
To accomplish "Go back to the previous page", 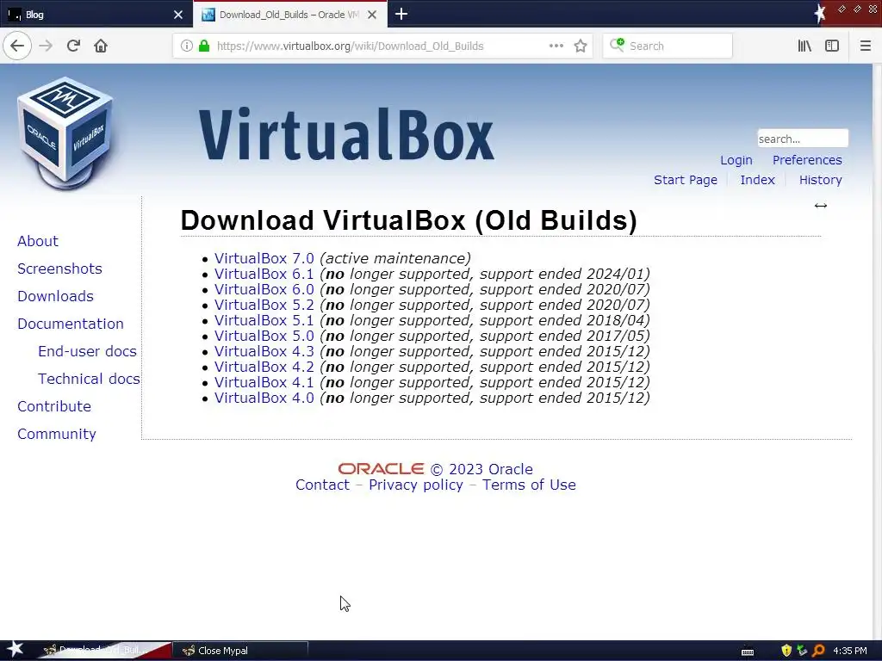I will [17, 46].
